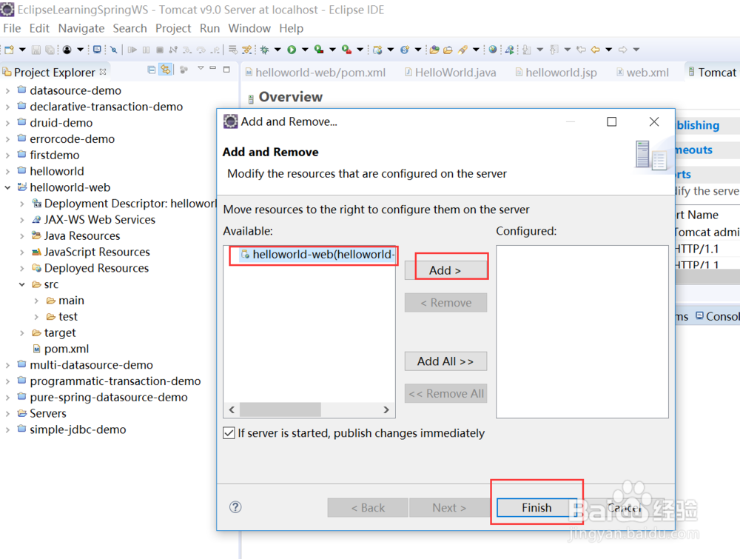Click the Add All >> button

[x=445, y=361]
